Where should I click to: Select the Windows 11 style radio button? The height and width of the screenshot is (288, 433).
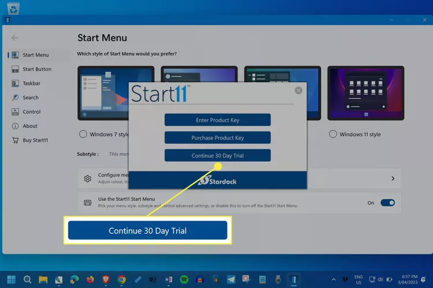(x=333, y=134)
